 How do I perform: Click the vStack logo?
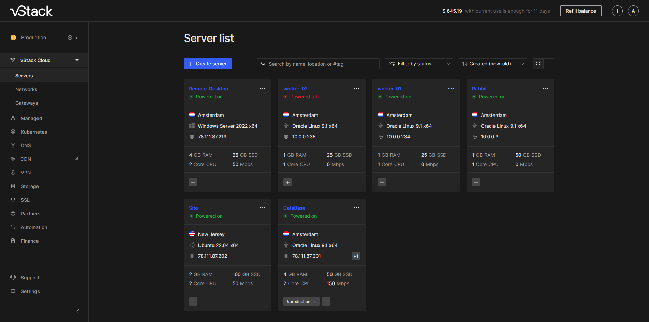[x=31, y=11]
